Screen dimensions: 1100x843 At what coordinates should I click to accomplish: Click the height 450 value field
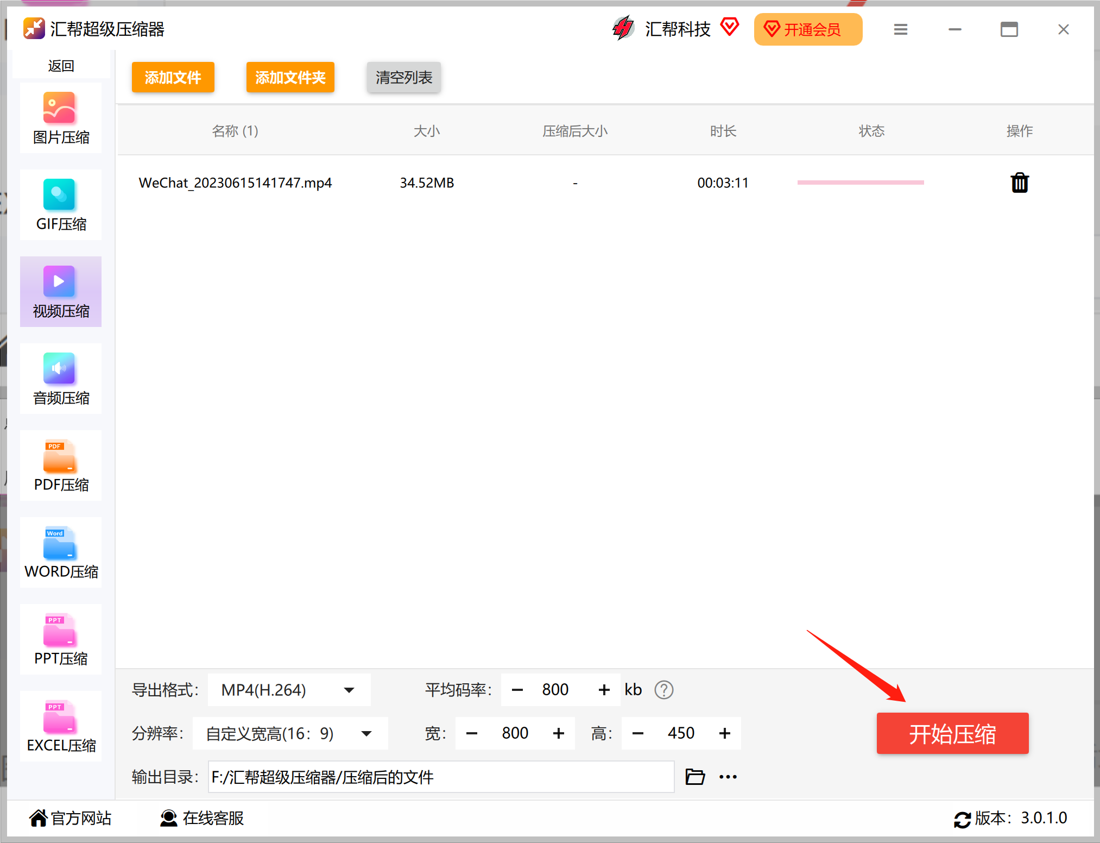(681, 733)
